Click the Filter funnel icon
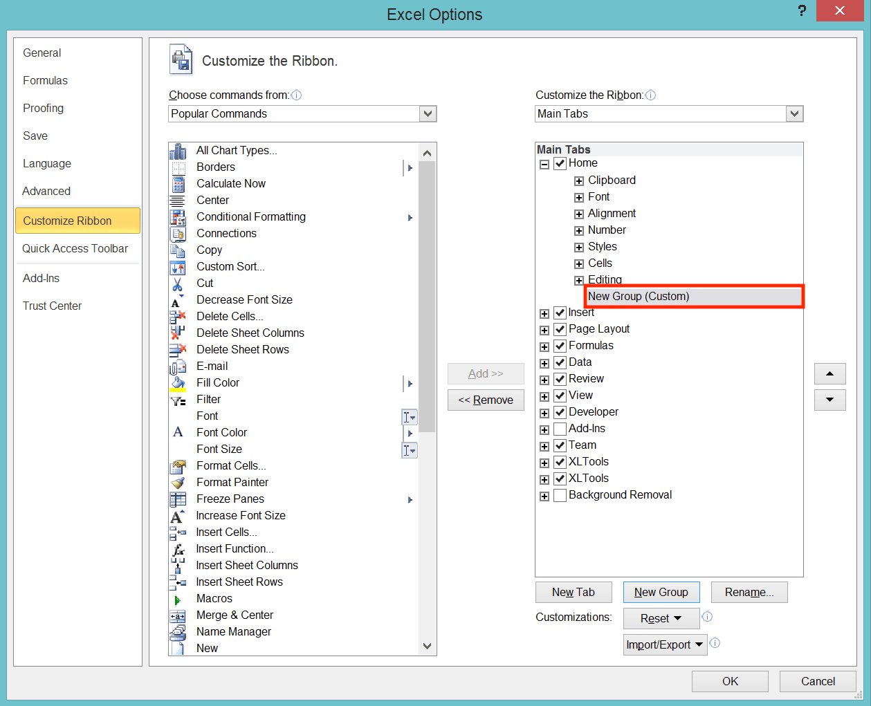Viewport: 871px width, 706px height. [x=178, y=400]
